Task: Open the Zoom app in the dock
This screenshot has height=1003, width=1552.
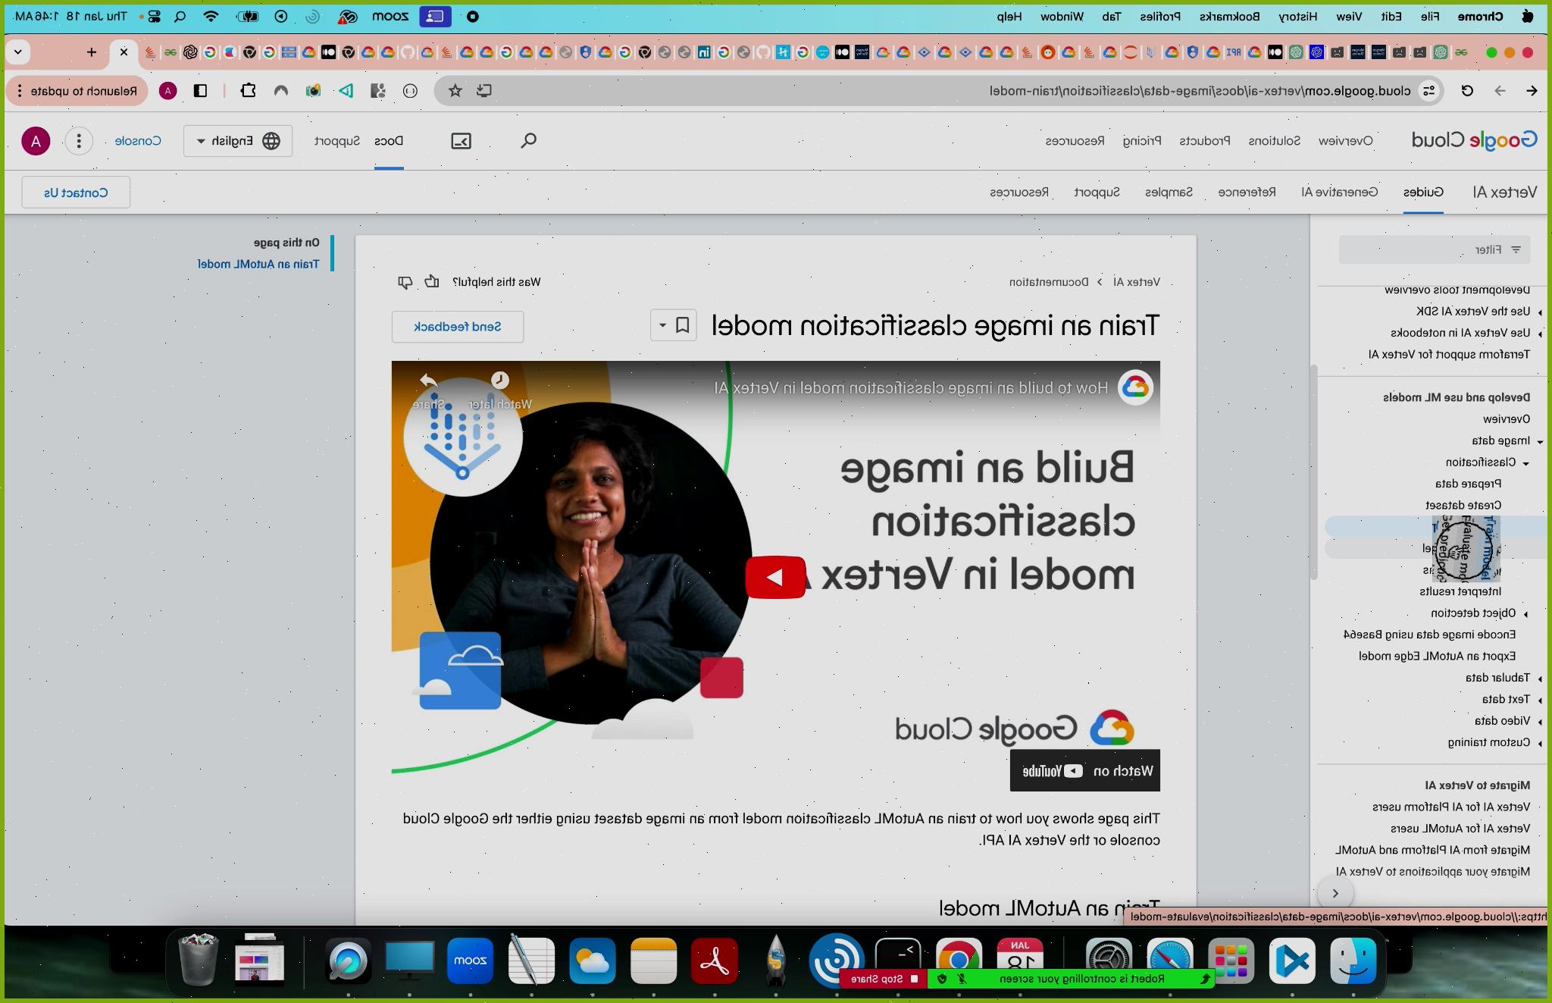Action: (471, 961)
